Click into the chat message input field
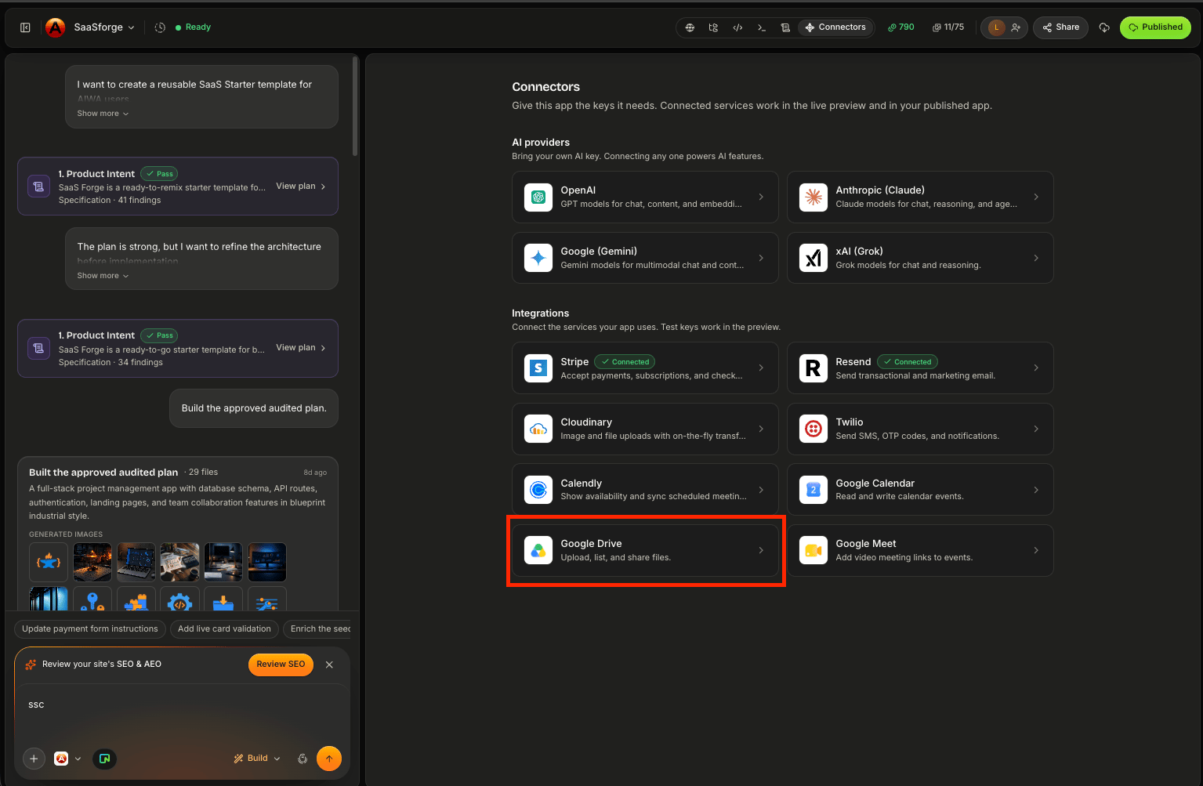The width and height of the screenshot is (1203, 786). (182, 713)
